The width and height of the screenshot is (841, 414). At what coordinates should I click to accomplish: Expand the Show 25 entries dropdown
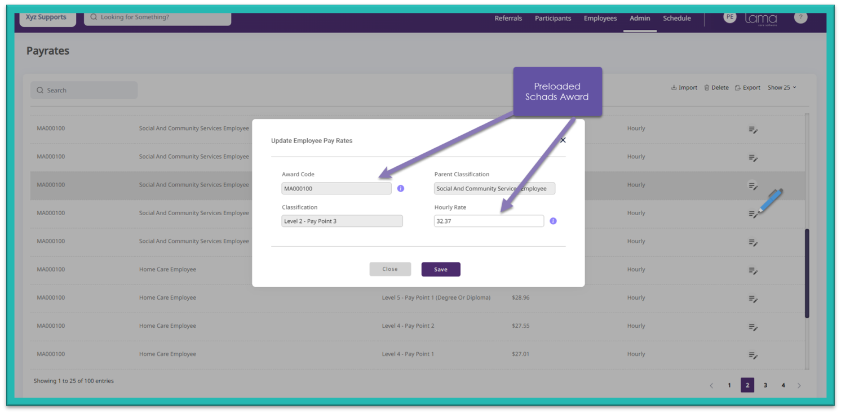[782, 88]
